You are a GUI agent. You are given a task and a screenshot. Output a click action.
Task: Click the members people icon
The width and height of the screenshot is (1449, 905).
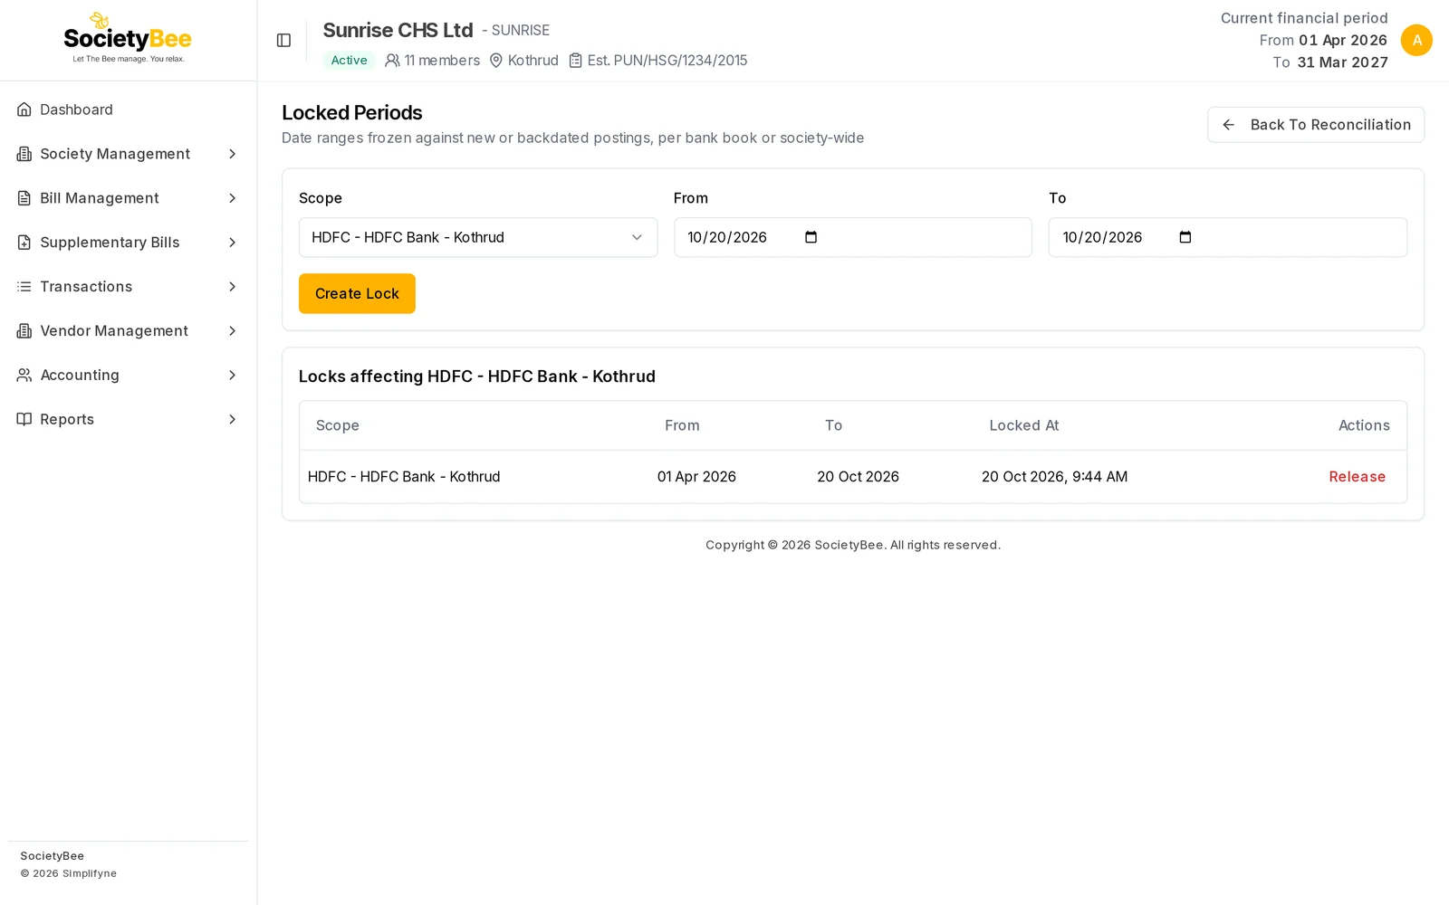click(392, 61)
